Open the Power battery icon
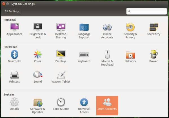Image resolution: width=169 pixels, height=118 pixels. click(154, 54)
